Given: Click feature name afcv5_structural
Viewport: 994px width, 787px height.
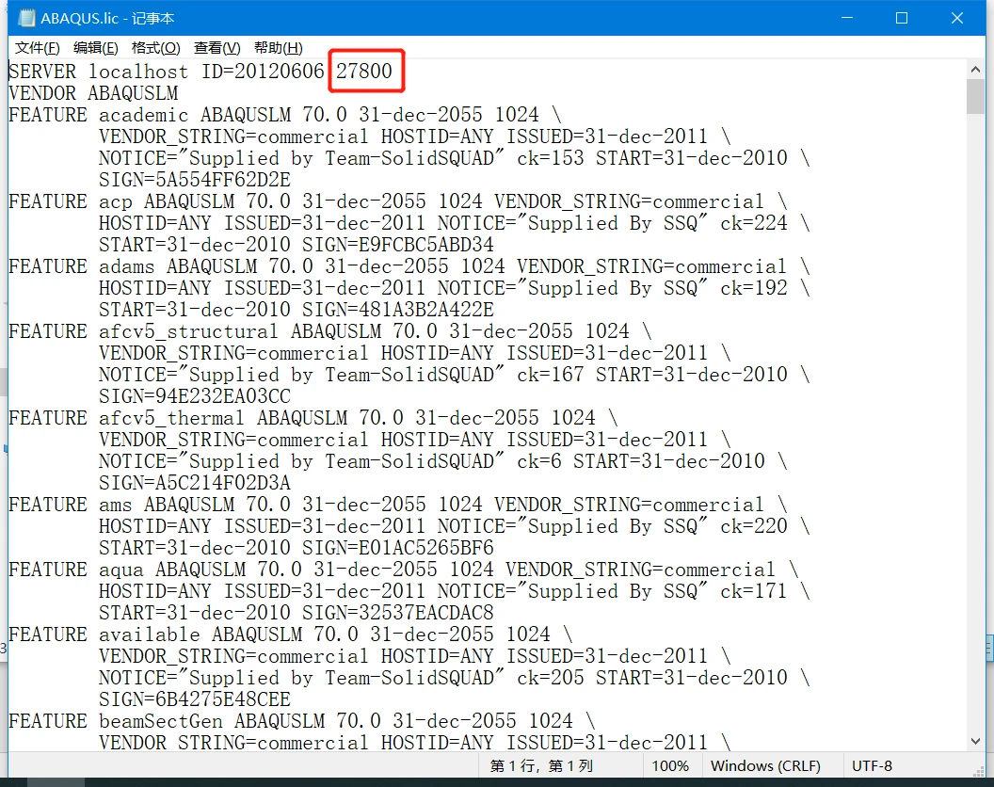Looking at the screenshot, I should [x=188, y=331].
